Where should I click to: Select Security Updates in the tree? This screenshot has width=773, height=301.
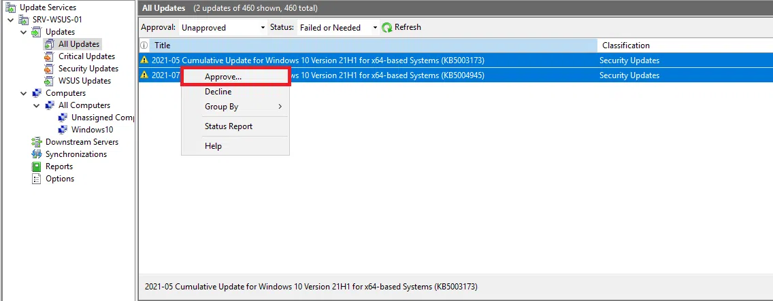tap(88, 69)
